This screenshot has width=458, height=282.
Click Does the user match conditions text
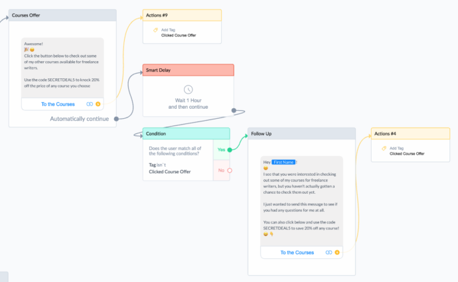coord(175,151)
